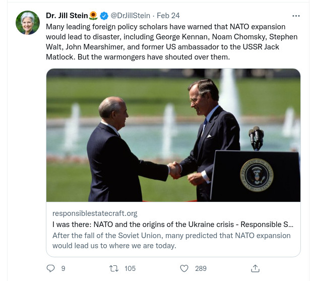Click the tweet text about NATO expansion
The height and width of the screenshot is (281, 312).
tap(171, 41)
